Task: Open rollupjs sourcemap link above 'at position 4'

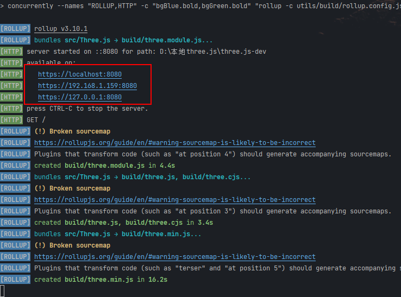Action: tap(175, 143)
